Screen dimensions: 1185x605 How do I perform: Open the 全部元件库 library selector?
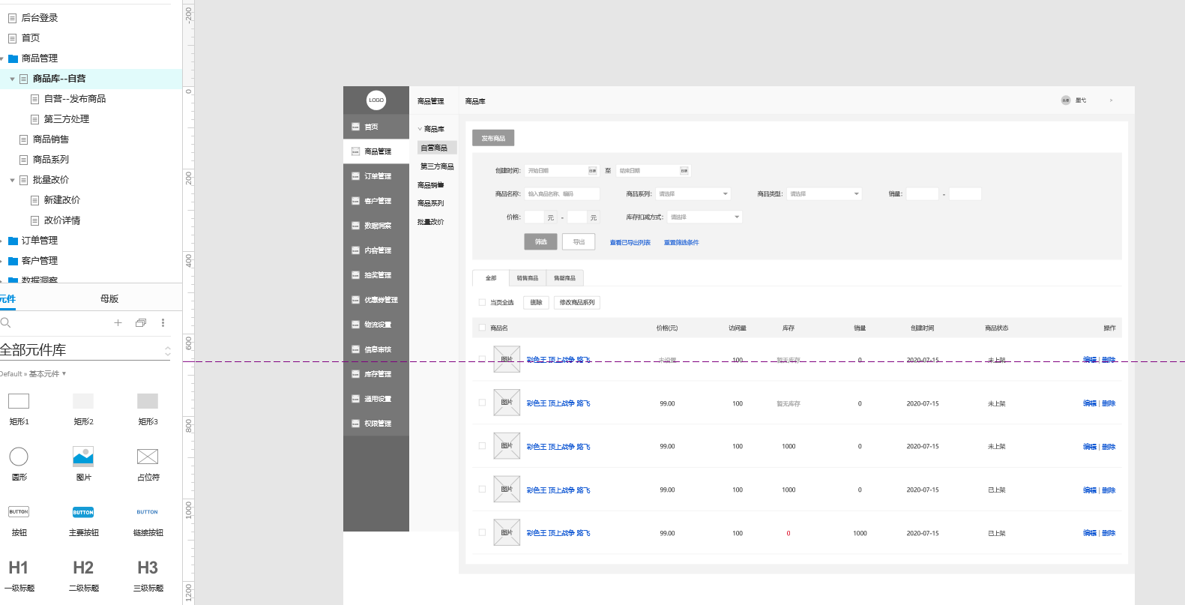[85, 350]
